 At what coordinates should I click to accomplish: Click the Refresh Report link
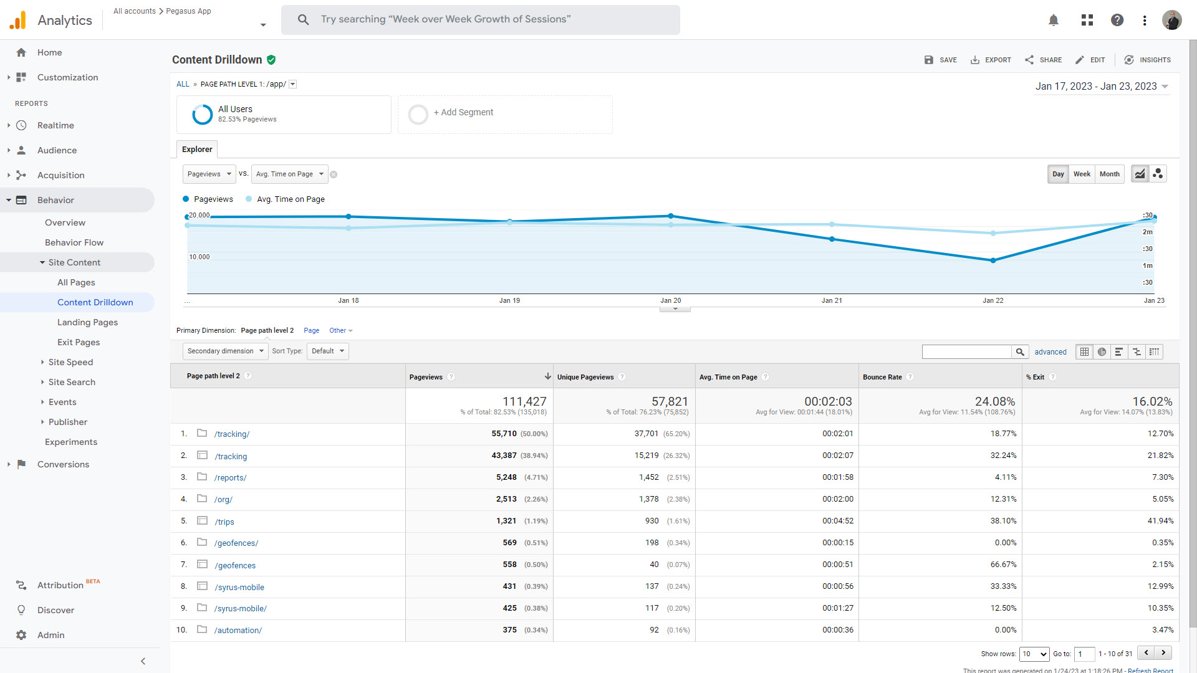pyautogui.click(x=1150, y=671)
